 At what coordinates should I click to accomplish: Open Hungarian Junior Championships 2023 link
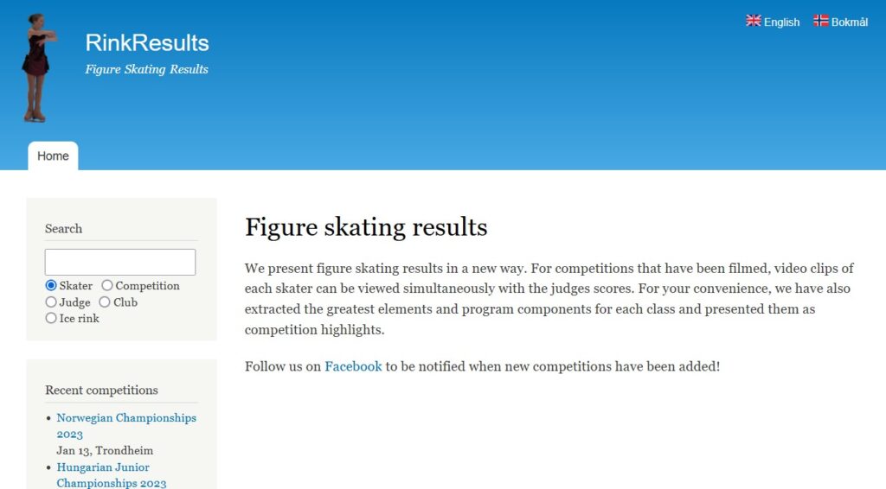pos(112,475)
